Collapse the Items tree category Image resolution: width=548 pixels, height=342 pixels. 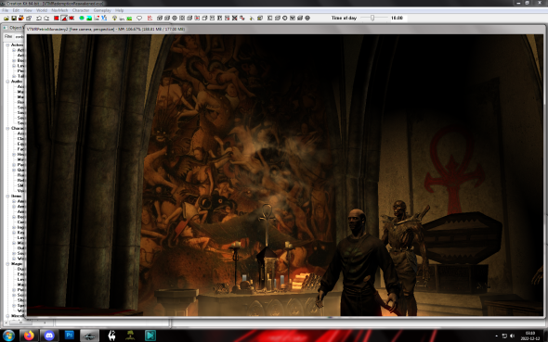[7, 196]
